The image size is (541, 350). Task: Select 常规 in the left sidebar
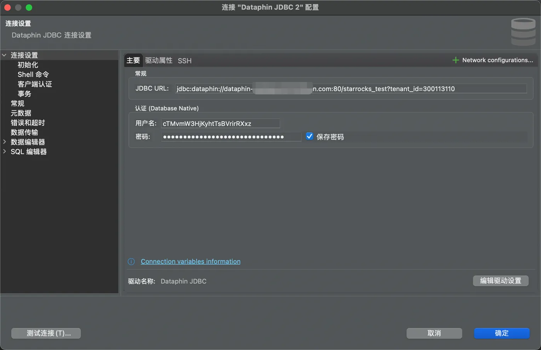pos(17,104)
